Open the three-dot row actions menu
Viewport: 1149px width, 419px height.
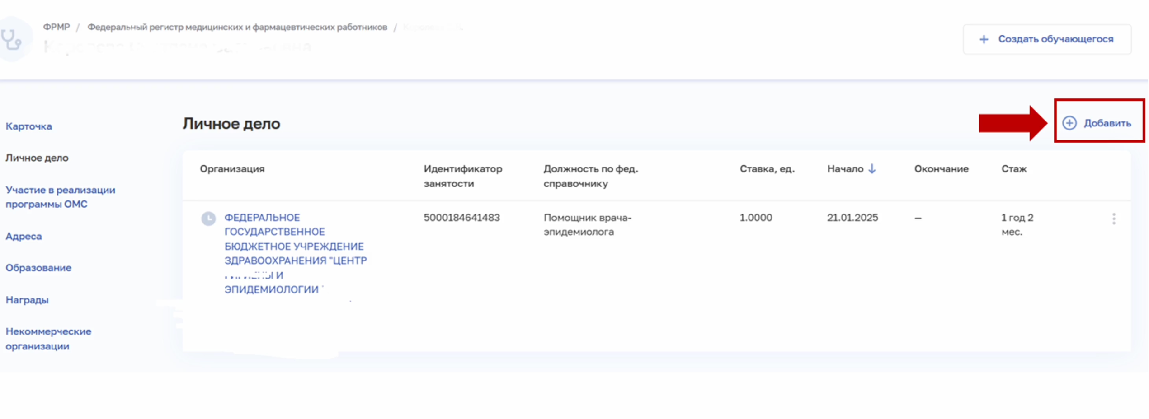(1114, 219)
